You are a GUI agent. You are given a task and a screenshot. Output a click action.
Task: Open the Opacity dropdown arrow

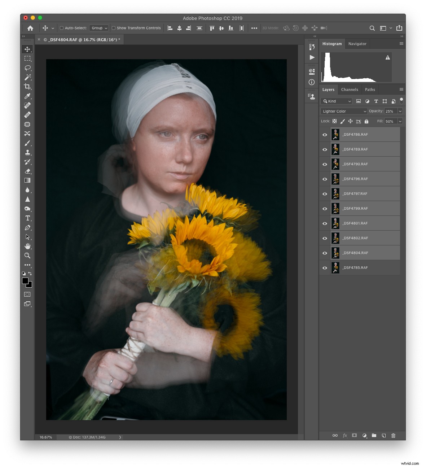pos(400,111)
